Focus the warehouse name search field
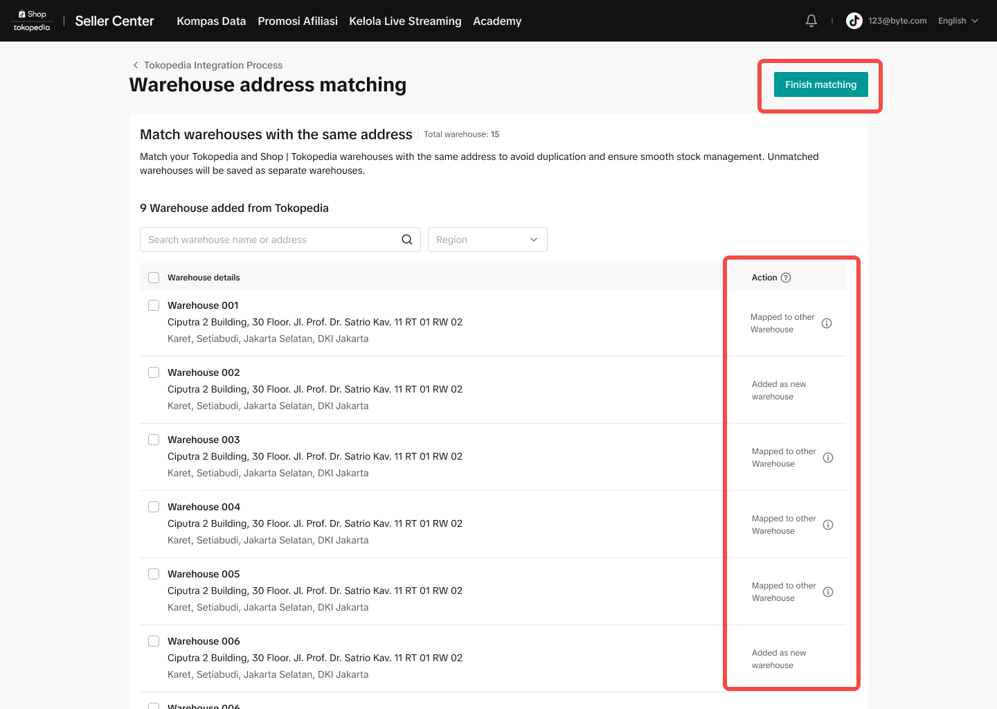 [270, 240]
